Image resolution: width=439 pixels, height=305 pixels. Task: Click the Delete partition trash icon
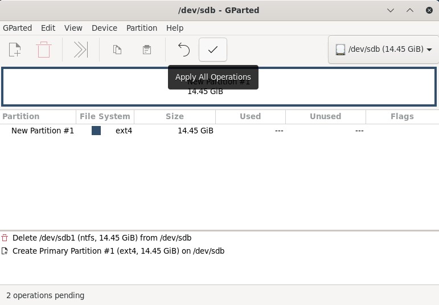point(44,50)
